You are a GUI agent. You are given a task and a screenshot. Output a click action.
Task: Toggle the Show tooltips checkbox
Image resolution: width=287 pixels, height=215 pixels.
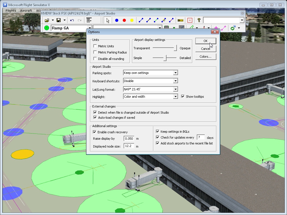[183, 97]
